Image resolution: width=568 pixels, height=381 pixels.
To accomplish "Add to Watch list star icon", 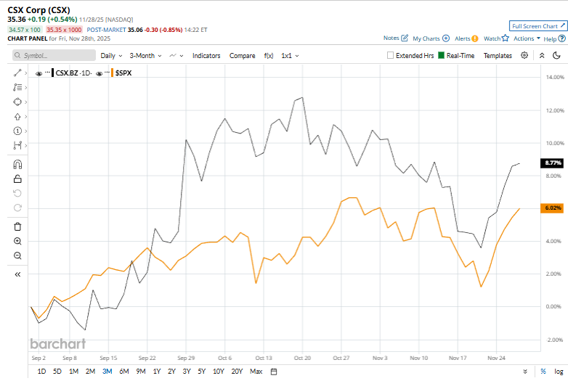I will click(506, 38).
